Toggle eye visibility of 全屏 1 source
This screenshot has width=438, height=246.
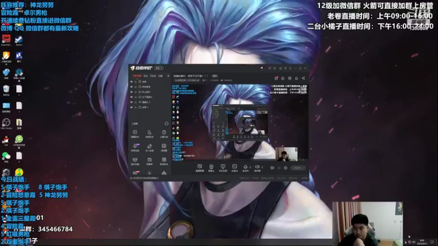[131, 107]
